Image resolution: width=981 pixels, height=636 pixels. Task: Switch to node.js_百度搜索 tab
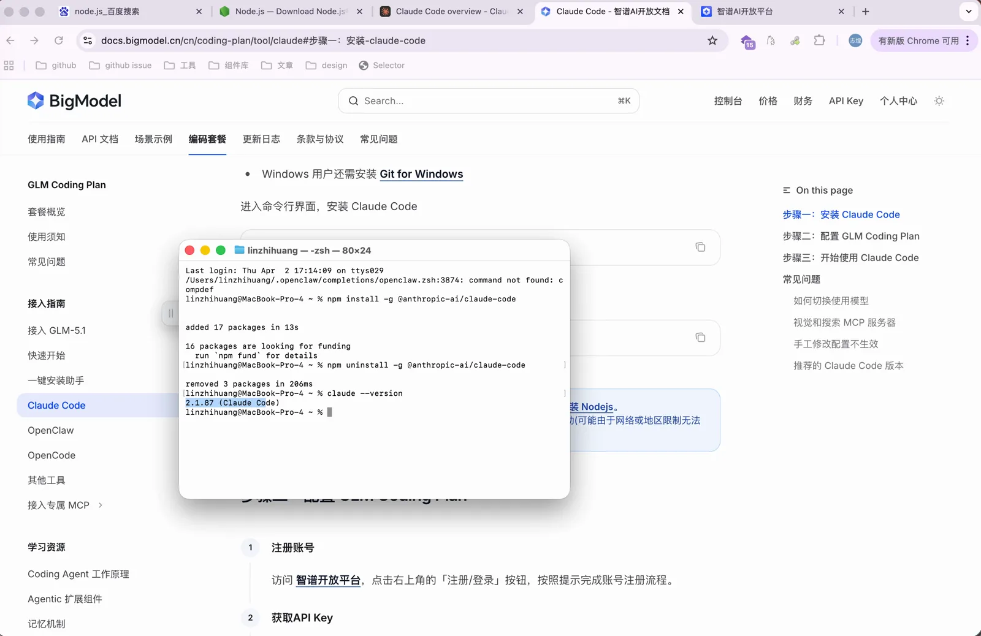[130, 12]
